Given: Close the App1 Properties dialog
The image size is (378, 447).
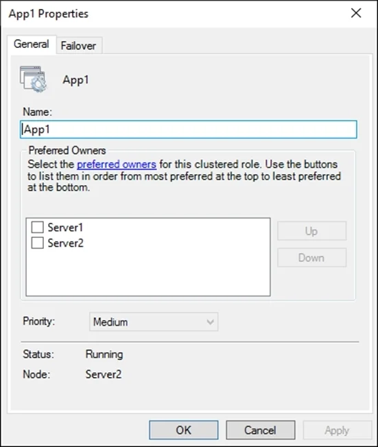Looking at the screenshot, I should coord(356,13).
